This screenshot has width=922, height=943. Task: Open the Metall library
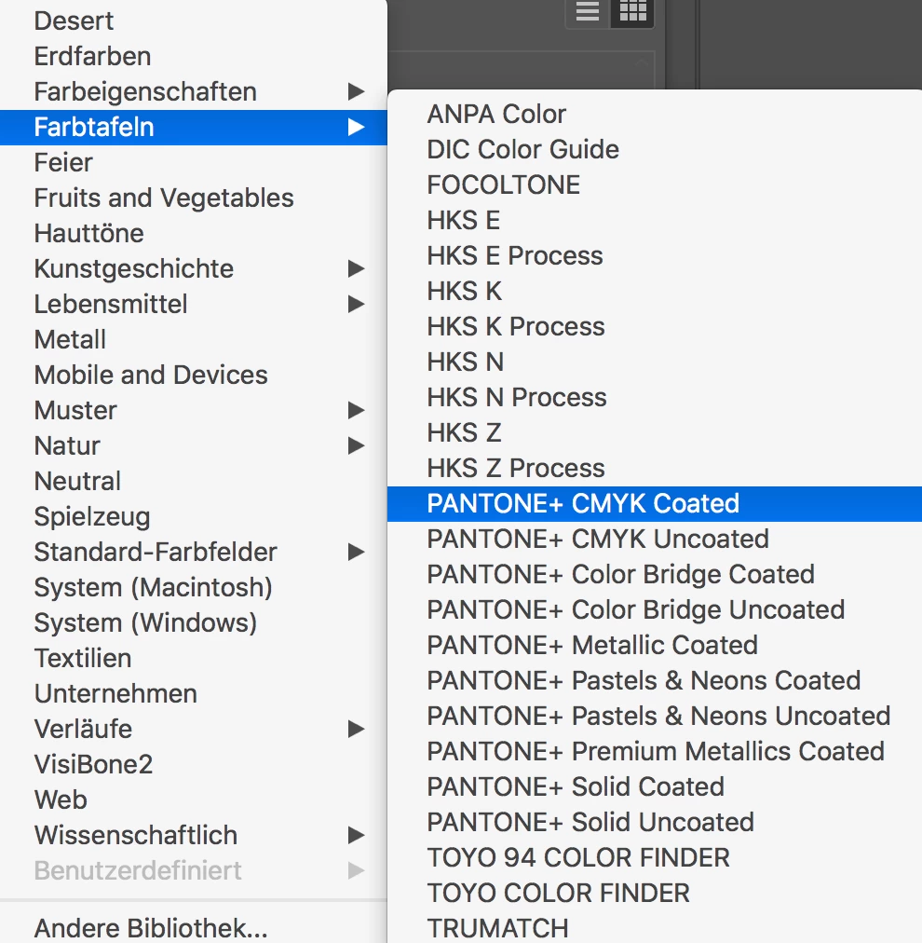pyautogui.click(x=194, y=340)
